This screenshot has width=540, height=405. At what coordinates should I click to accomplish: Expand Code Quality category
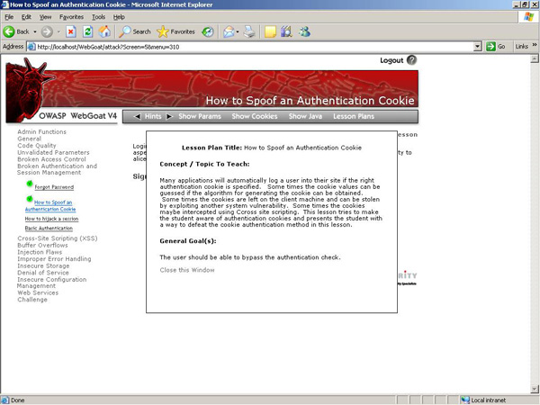(x=37, y=146)
